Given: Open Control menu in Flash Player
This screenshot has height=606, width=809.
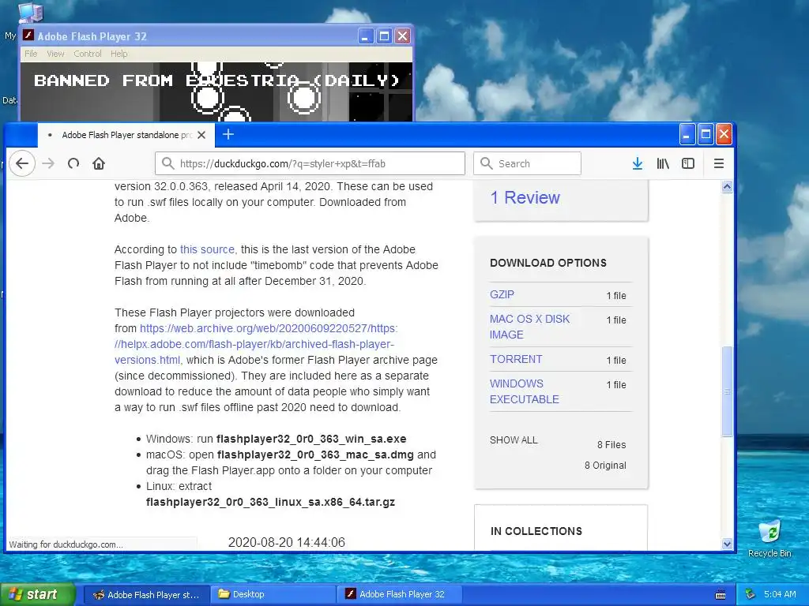Looking at the screenshot, I should tap(87, 54).
